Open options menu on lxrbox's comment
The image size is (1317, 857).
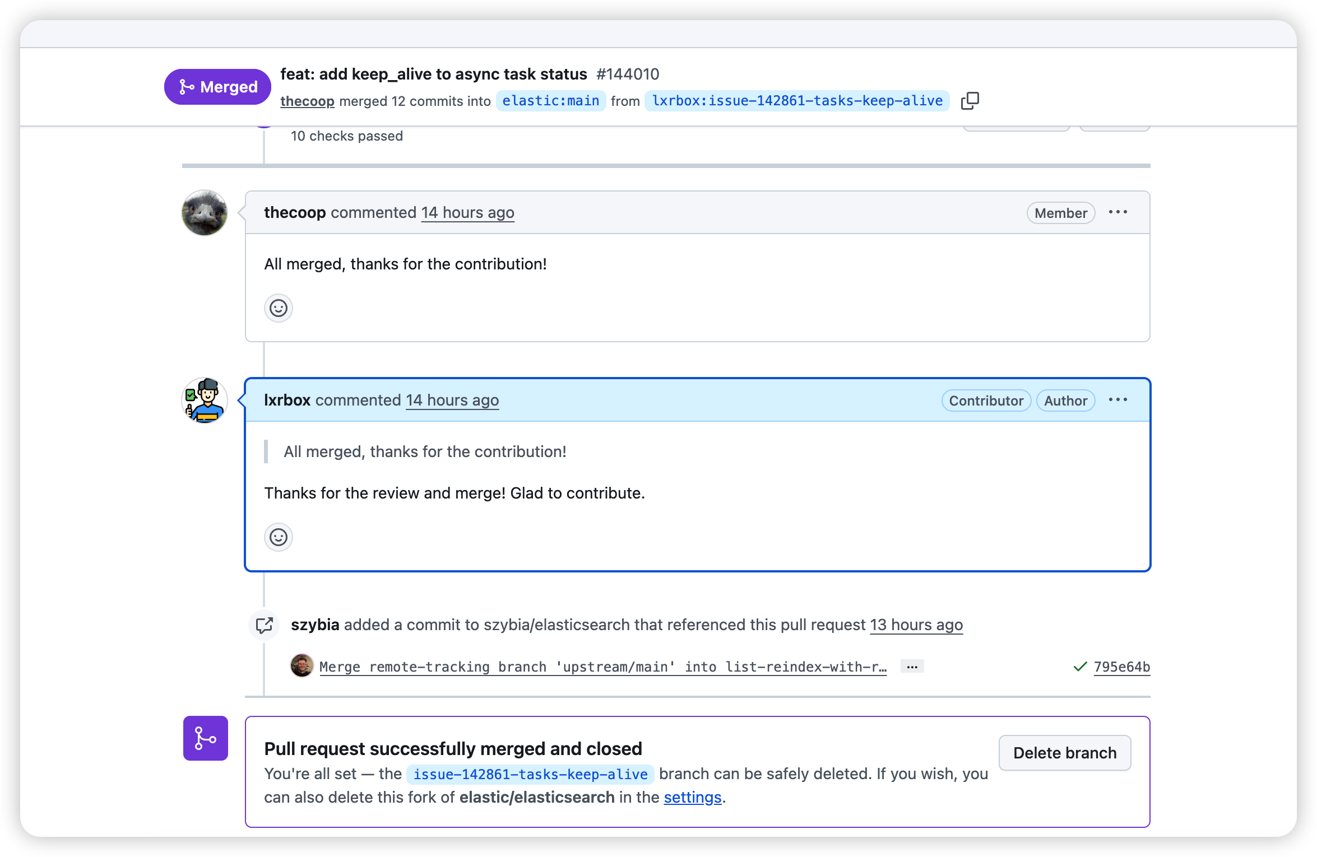(x=1117, y=400)
